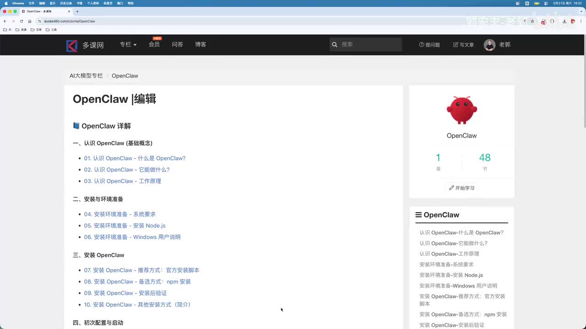Open the 博客 section

coord(201,44)
